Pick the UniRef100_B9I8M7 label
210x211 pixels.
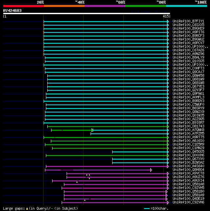tap(188, 123)
